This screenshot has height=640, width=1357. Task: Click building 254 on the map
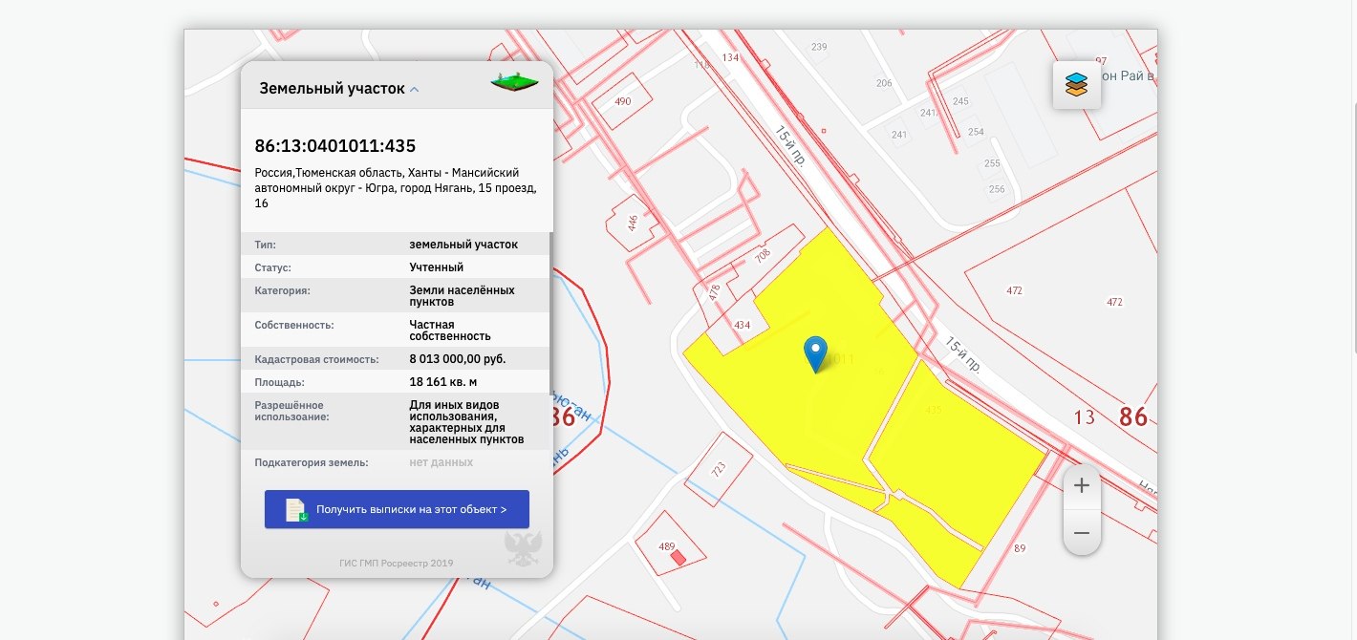coord(976,132)
